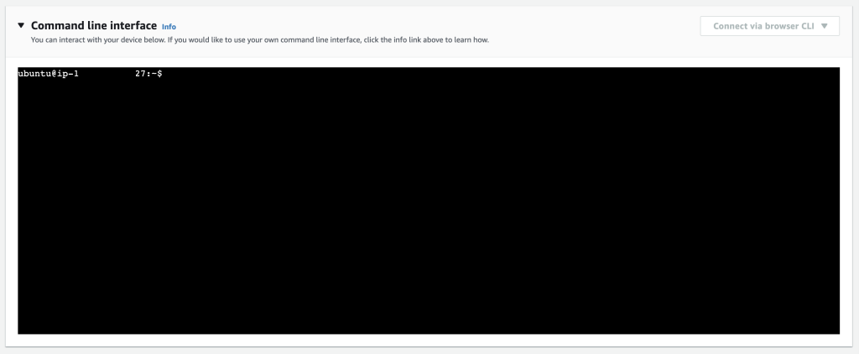Collapse the Command line interface section
This screenshot has width=859, height=354.
[x=21, y=25]
